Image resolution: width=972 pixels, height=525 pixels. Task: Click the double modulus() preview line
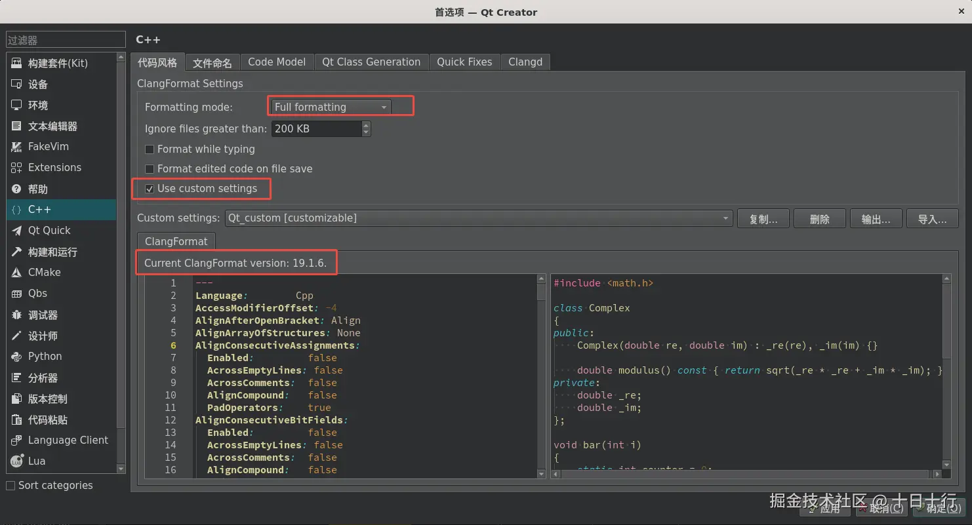click(x=759, y=370)
